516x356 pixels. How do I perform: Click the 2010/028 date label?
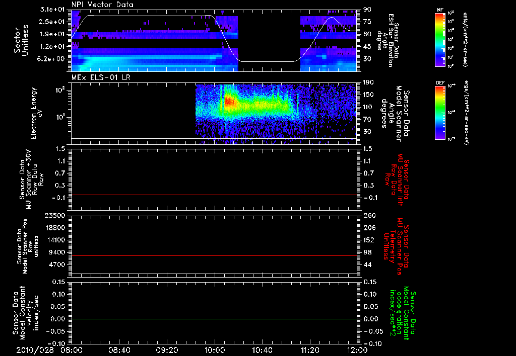35,350
